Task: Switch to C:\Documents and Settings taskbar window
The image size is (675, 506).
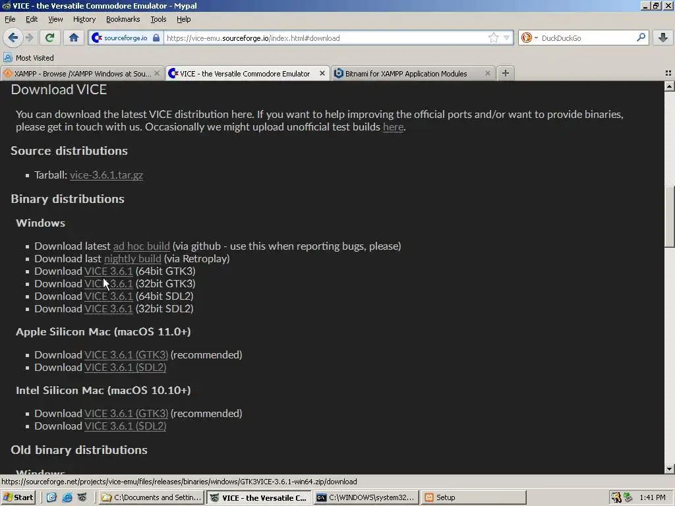Action: point(151,497)
